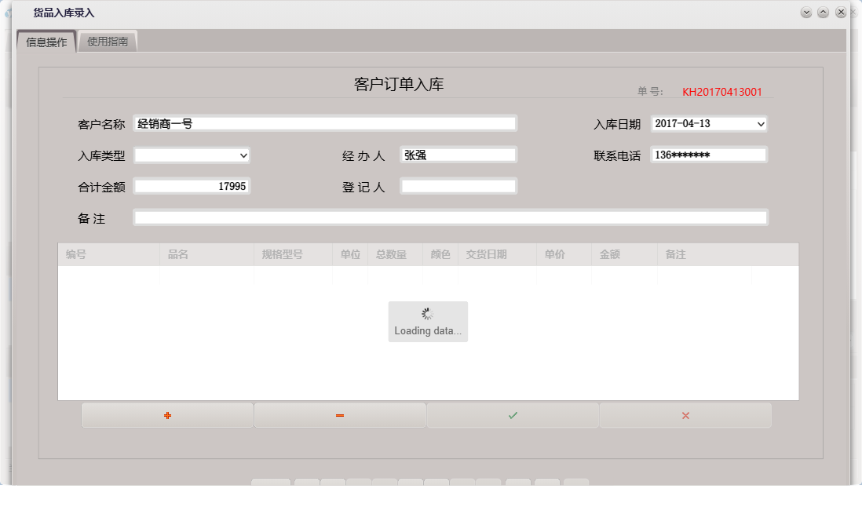Click the minus icon to remove a row
Viewport: 862px width, 514px height.
(x=339, y=415)
